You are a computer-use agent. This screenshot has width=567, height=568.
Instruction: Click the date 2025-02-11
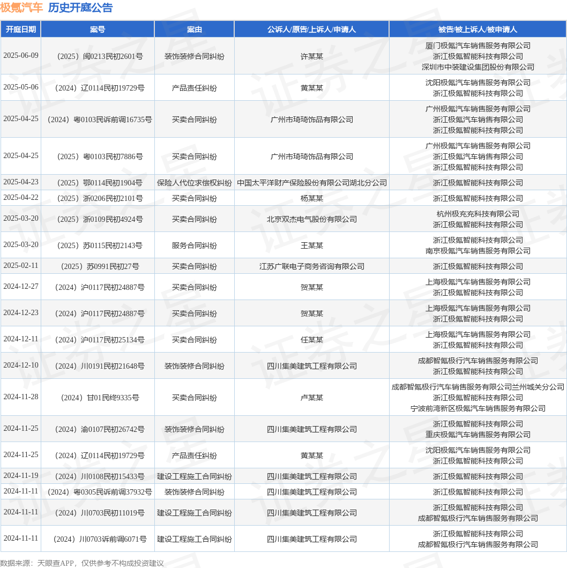(21, 266)
